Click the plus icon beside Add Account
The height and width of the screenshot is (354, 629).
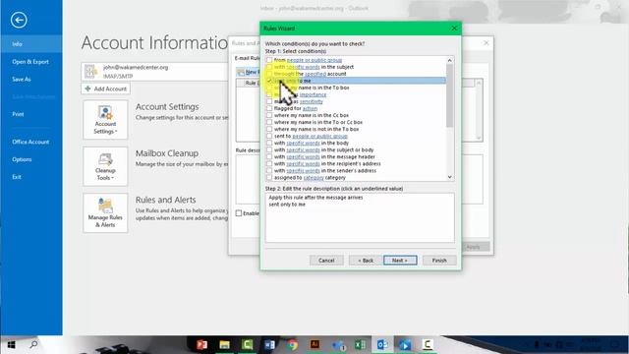(87, 88)
